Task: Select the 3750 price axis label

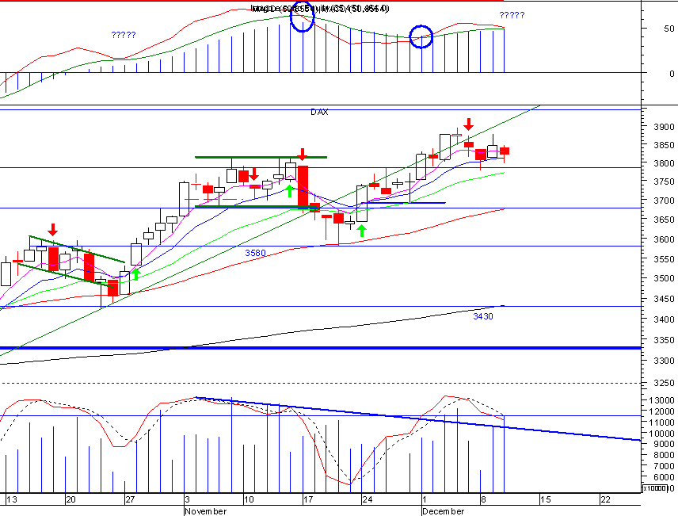Action: pos(664,182)
